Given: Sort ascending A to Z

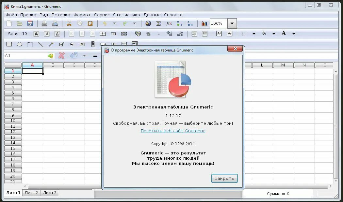Looking at the screenshot, I should pyautogui.click(x=180, y=23).
